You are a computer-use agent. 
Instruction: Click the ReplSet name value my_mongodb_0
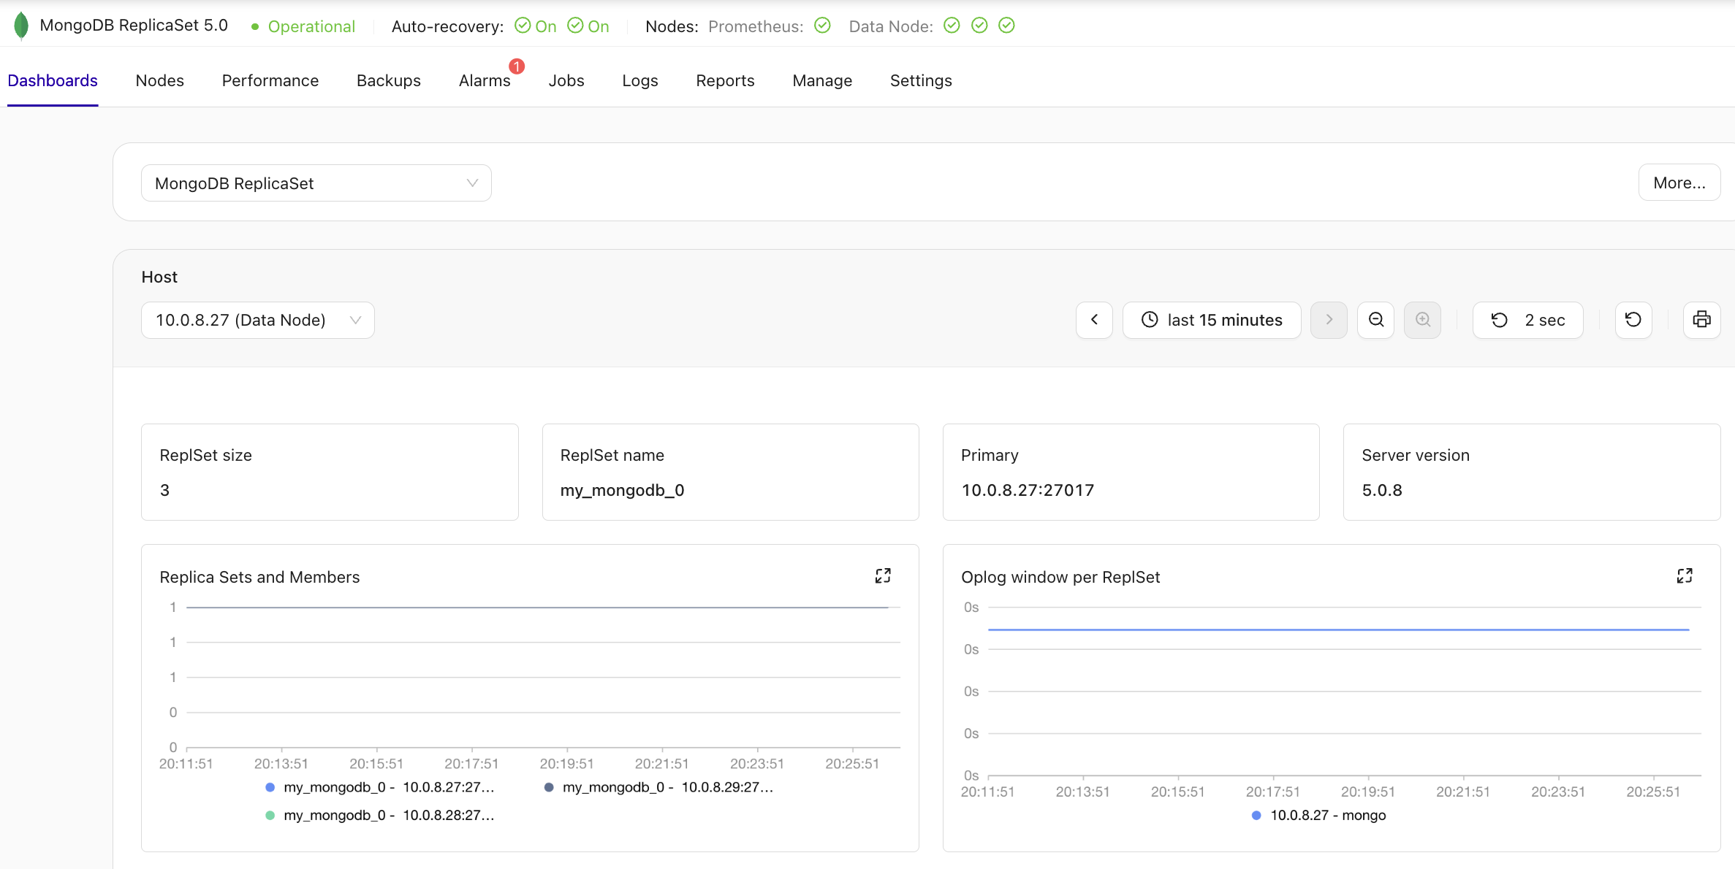click(622, 490)
